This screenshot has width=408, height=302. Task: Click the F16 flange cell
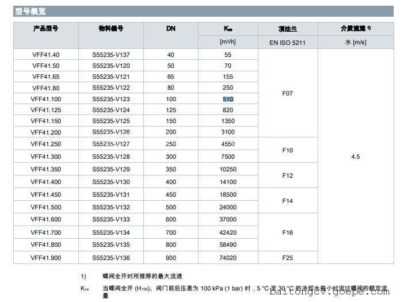pyautogui.click(x=287, y=232)
